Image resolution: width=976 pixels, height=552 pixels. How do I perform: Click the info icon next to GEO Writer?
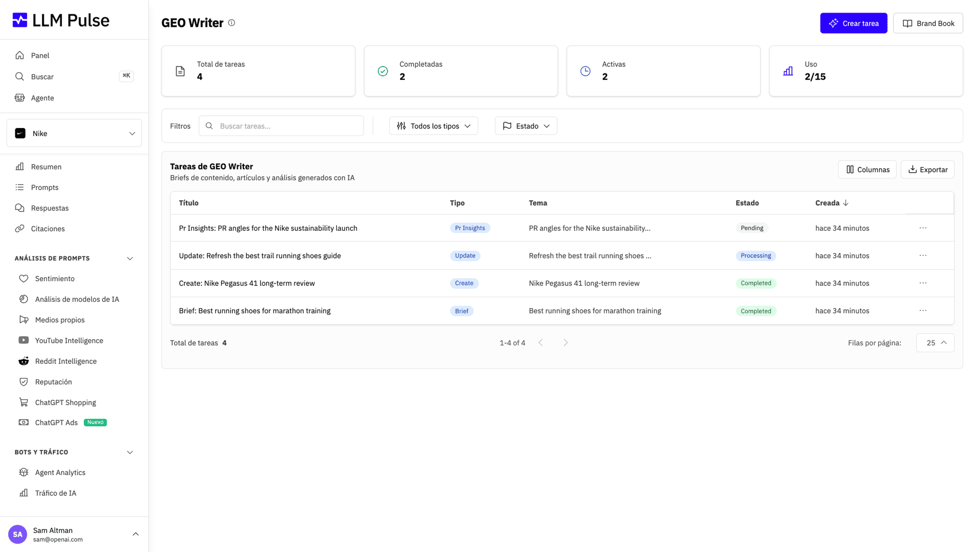point(231,23)
